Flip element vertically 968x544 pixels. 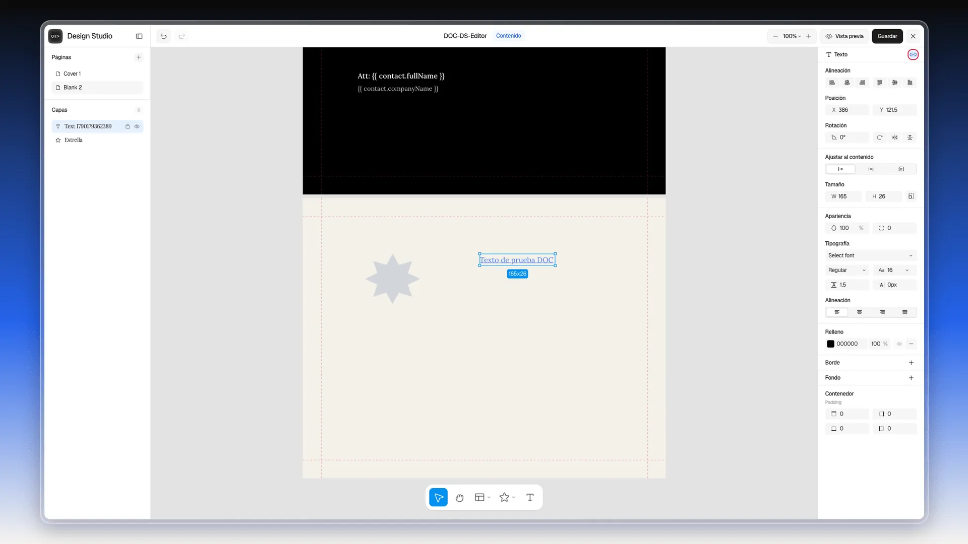[x=910, y=138]
